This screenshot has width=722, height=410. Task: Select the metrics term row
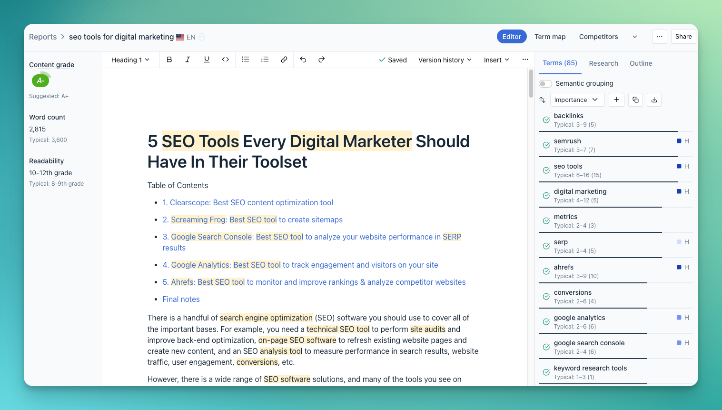click(616, 221)
